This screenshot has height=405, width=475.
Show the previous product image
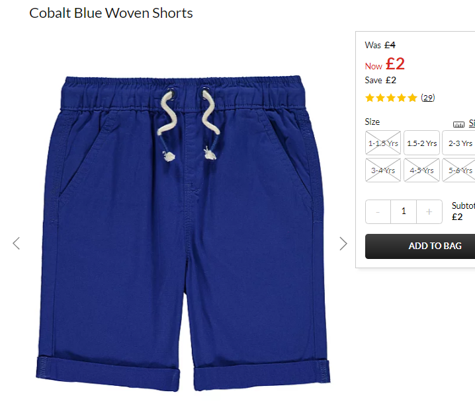click(17, 244)
